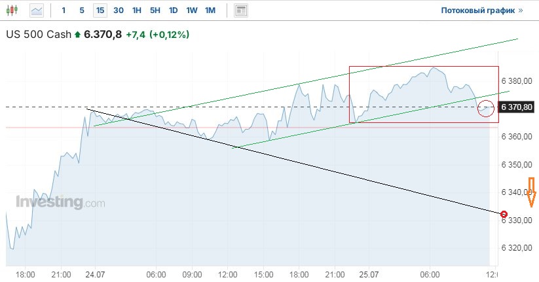Viewport: 539px width, 282px height.
Task: Switch to 1H interval
Action: [x=136, y=10]
